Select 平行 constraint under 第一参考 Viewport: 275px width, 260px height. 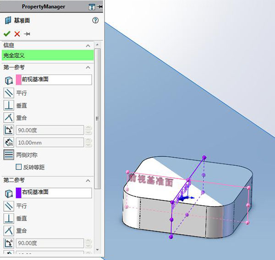9,93
